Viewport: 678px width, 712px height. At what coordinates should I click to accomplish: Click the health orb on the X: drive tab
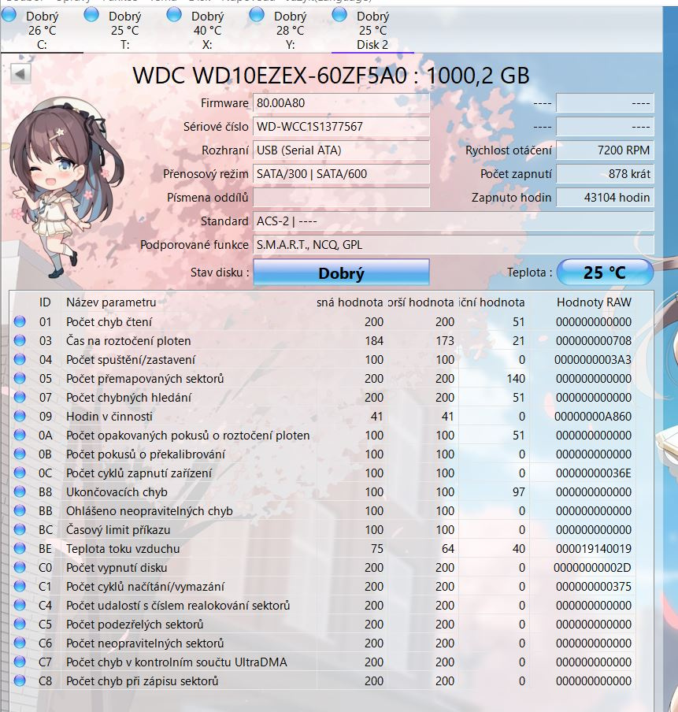point(172,16)
